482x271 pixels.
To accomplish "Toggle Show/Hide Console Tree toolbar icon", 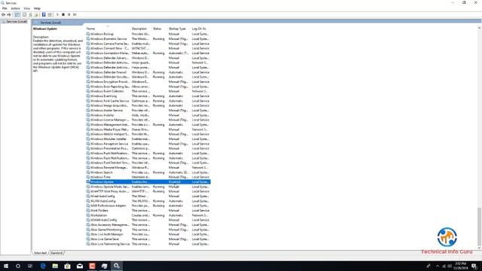I will click(17, 15).
